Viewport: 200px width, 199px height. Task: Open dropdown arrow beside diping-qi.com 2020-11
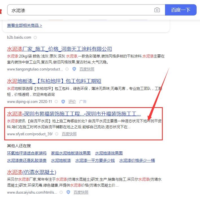click(56, 101)
